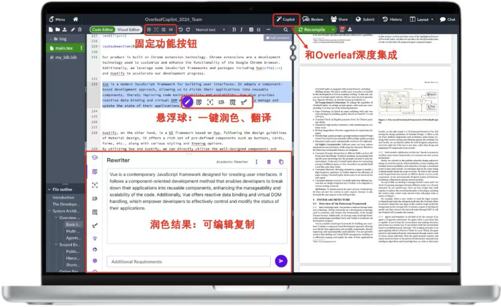Click translate icon in floating toolbar
Image resolution: width=501 pixels, height=307 pixels.
pyautogui.click(x=210, y=102)
